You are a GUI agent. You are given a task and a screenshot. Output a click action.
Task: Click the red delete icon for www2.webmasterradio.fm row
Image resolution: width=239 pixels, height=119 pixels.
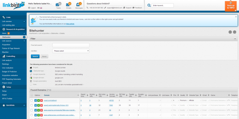[x=41, y=105]
